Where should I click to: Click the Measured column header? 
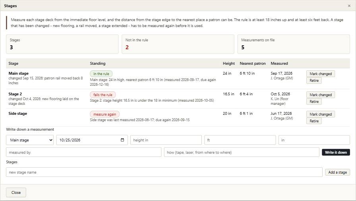[279, 64]
